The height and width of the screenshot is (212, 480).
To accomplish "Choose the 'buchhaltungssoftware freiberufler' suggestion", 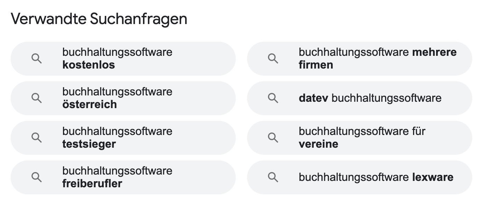I will 117,177.
